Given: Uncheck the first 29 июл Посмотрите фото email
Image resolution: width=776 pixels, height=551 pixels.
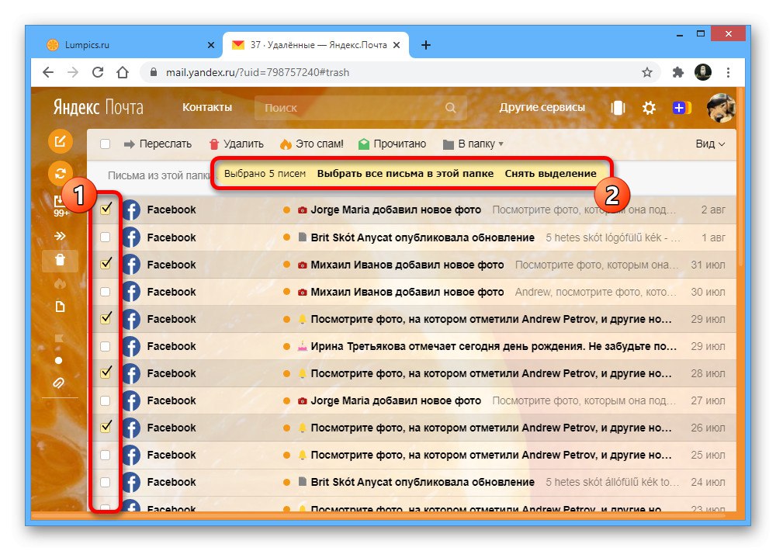Looking at the screenshot, I should pyautogui.click(x=106, y=318).
